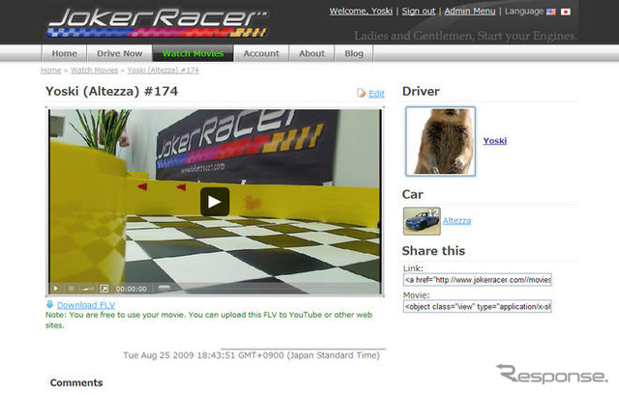Click the 00:00:00 time display
The height and width of the screenshot is (395, 619).
[132, 289]
